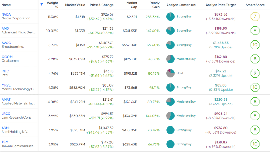270x152 pixels.
Task: Click the Name column header
Action: coord(6,5)
